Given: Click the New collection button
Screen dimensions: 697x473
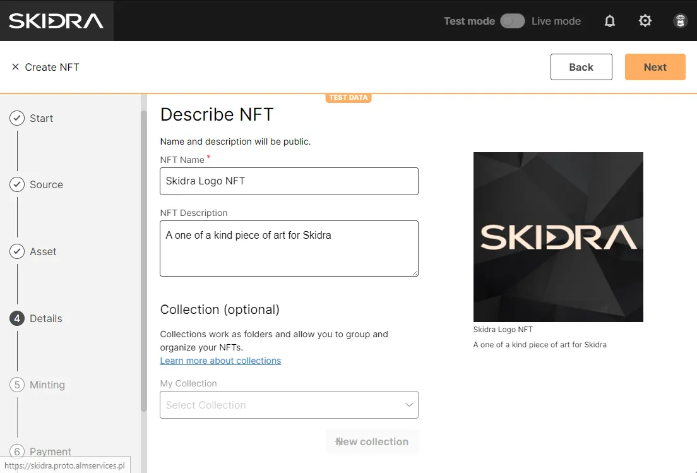Looking at the screenshot, I should coord(372,441).
